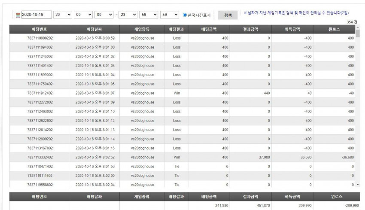Click the 배팅번호 column header
The width and height of the screenshot is (365, 210).
point(39,29)
